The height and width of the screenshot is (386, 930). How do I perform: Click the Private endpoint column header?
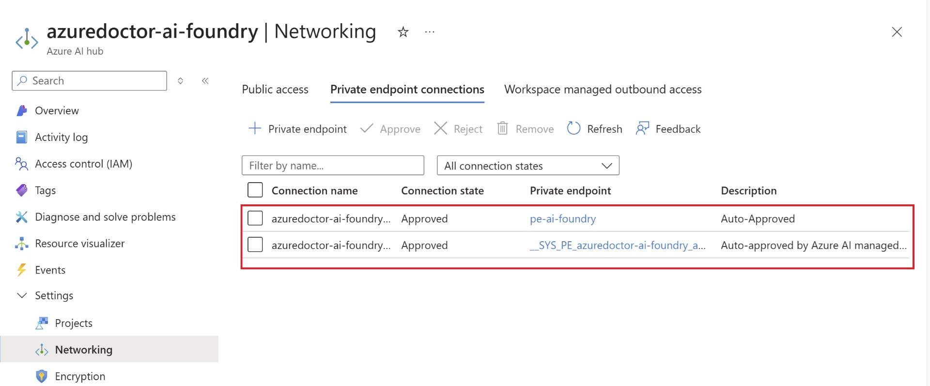pyautogui.click(x=571, y=191)
